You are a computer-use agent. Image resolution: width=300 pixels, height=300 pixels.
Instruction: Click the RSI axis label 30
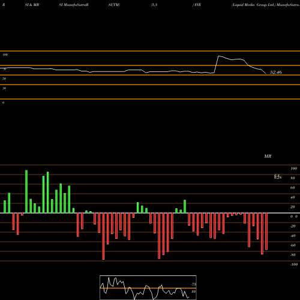tap(4, 88)
